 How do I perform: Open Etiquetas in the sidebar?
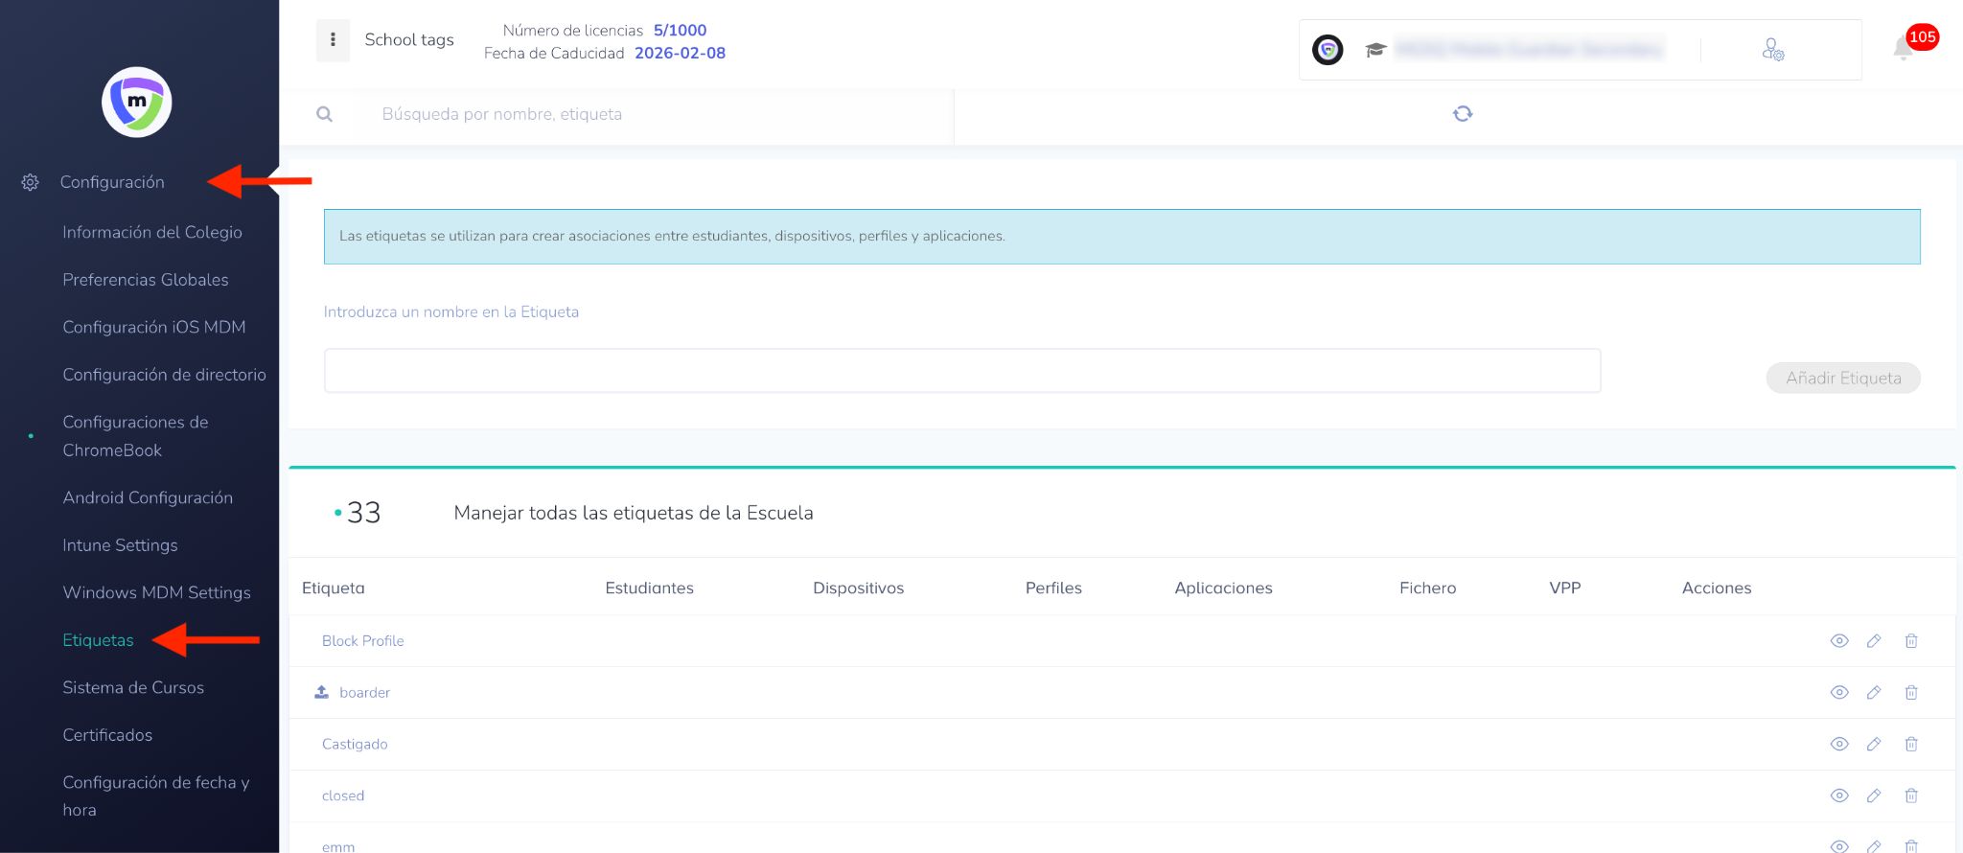point(98,640)
